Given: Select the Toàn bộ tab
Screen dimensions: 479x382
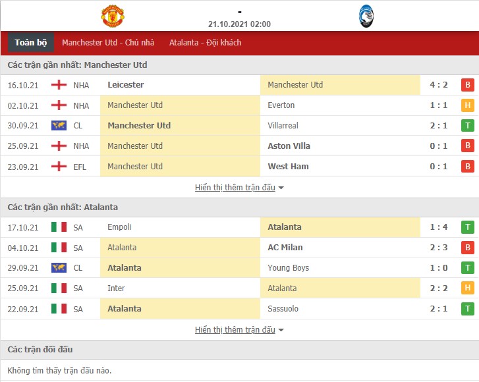Looking at the screenshot, I should pyautogui.click(x=30, y=42).
